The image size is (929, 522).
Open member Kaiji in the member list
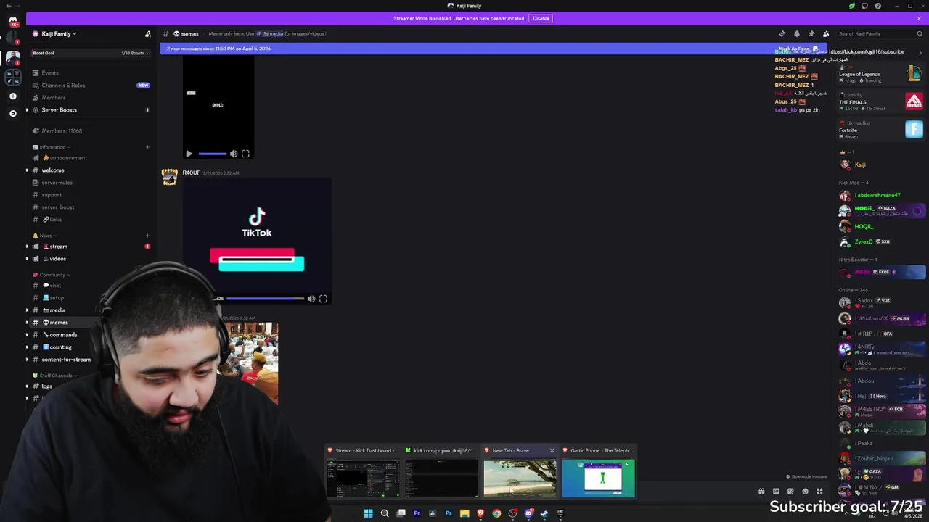click(x=881, y=165)
